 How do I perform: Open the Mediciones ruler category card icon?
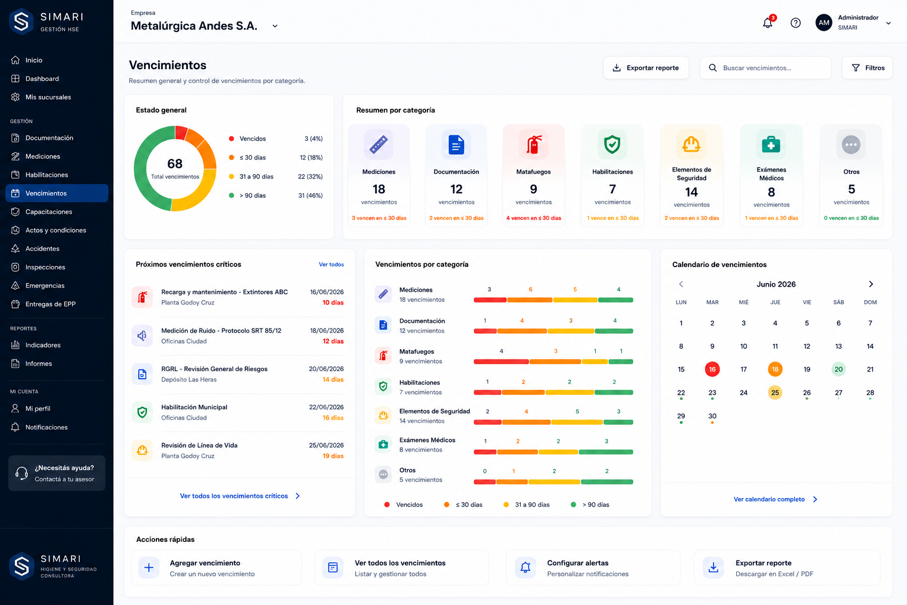(x=379, y=145)
